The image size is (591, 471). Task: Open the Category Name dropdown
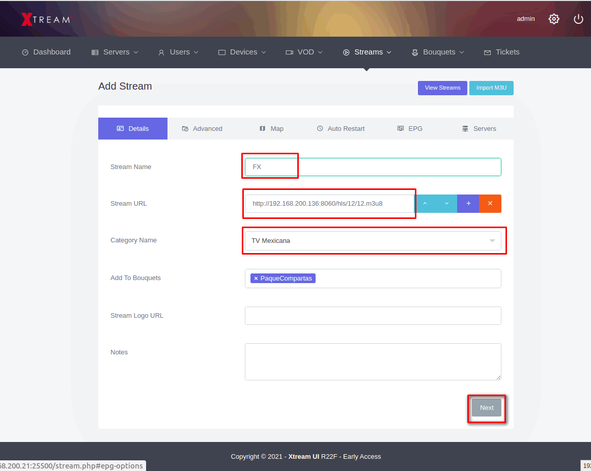coord(373,241)
